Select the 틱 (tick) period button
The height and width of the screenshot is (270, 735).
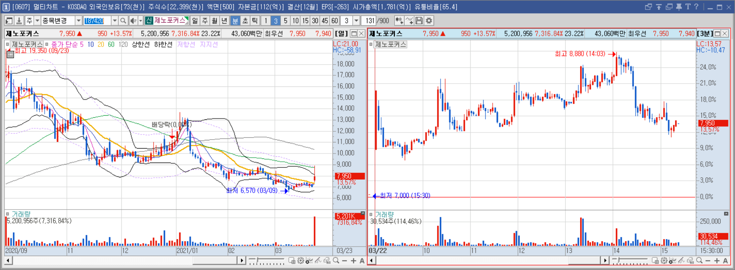(255, 21)
